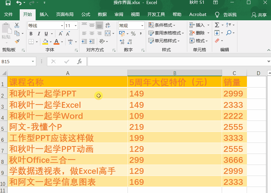Image resolution: width=271 pixels, height=193 pixels.
Task: Open the number format 常规 dropdown
Action: (x=142, y=26)
